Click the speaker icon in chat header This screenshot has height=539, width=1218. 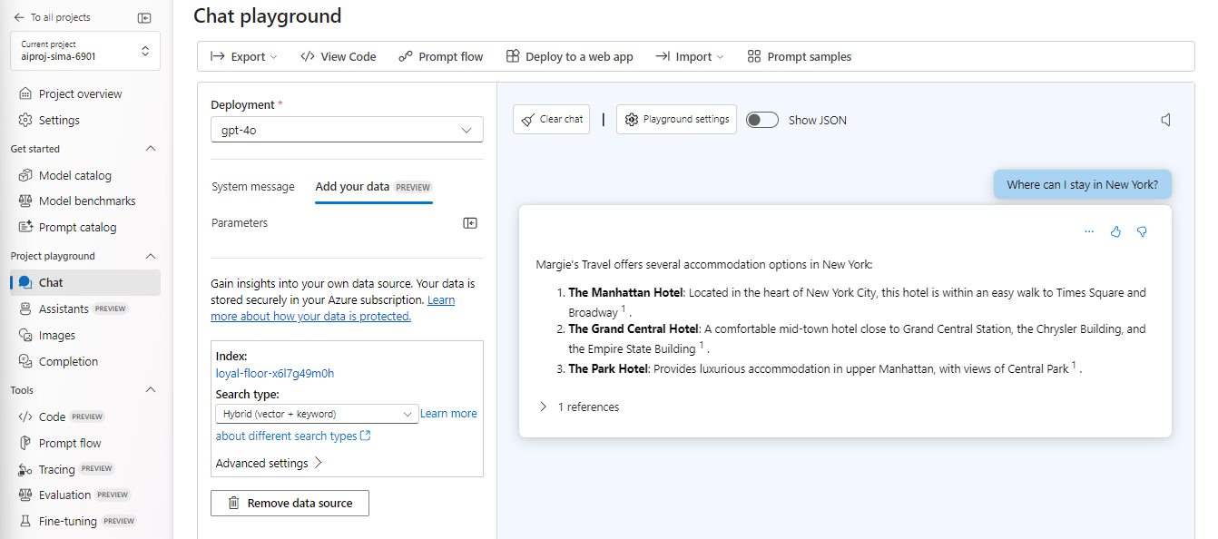1166,120
